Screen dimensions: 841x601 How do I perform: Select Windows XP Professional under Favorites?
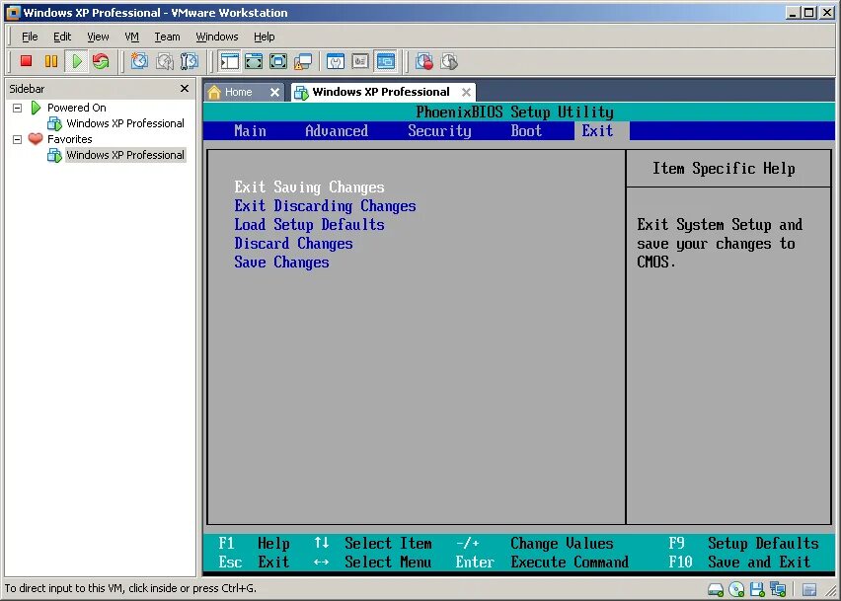click(125, 155)
